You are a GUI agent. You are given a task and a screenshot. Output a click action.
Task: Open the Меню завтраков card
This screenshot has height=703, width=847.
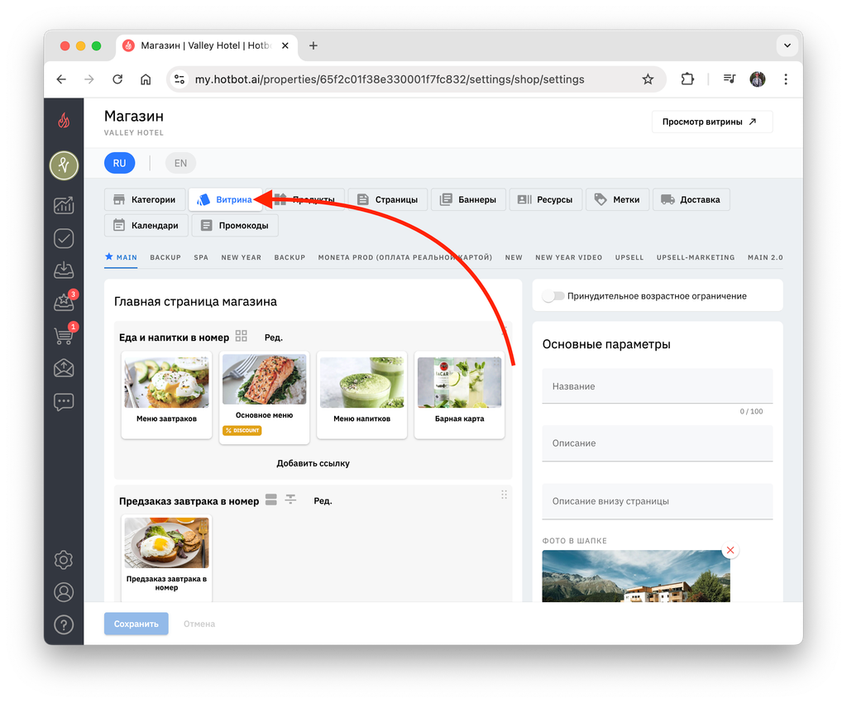[x=166, y=395]
